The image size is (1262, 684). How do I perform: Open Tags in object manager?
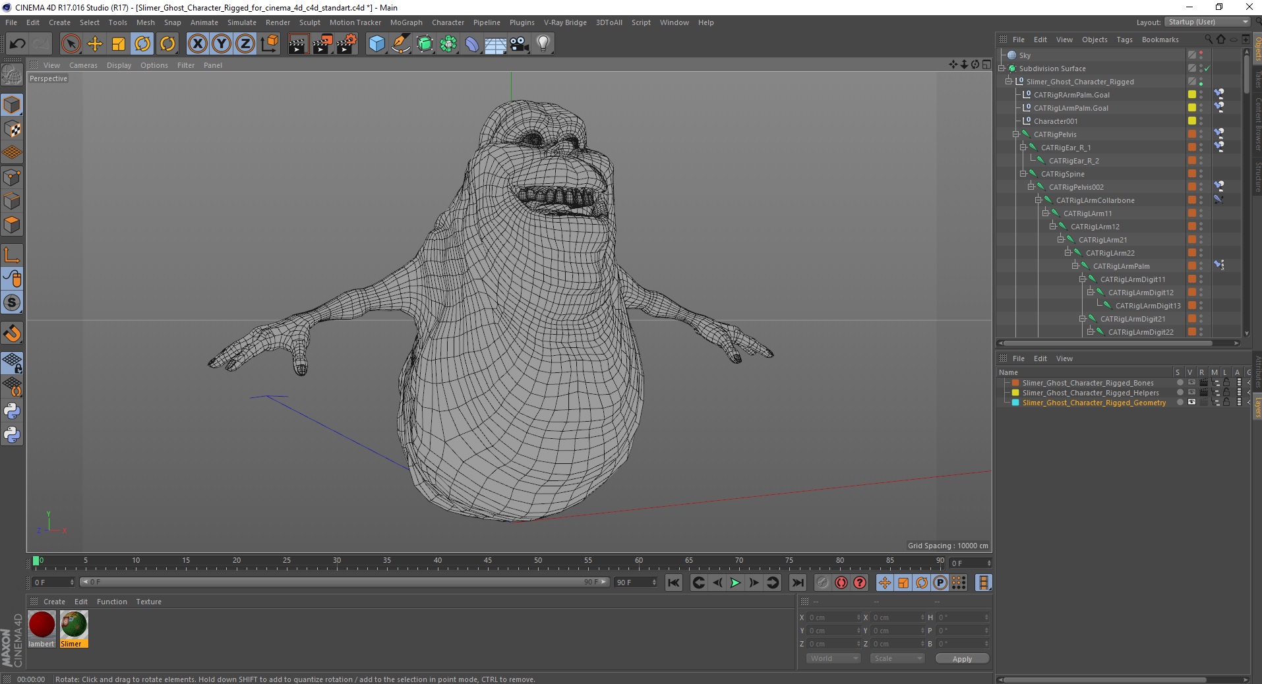(x=1124, y=40)
